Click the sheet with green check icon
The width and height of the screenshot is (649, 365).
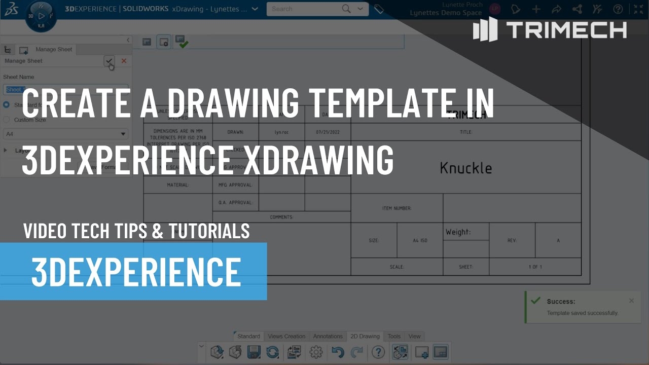tap(181, 42)
